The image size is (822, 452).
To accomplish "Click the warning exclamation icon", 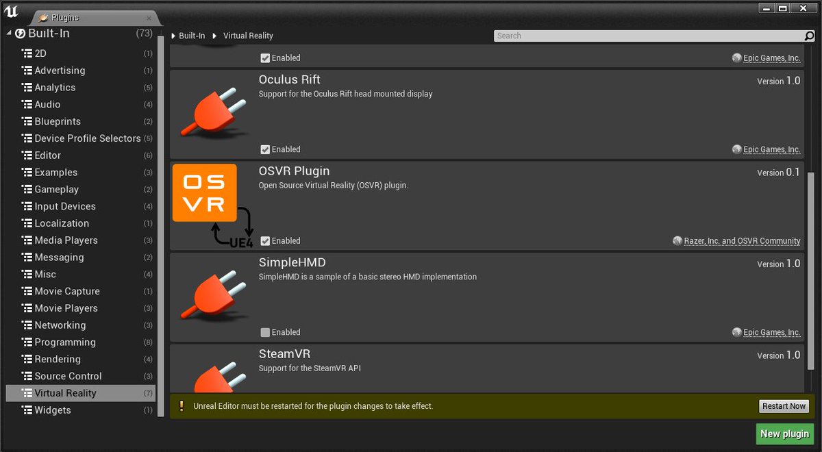I will [x=182, y=406].
